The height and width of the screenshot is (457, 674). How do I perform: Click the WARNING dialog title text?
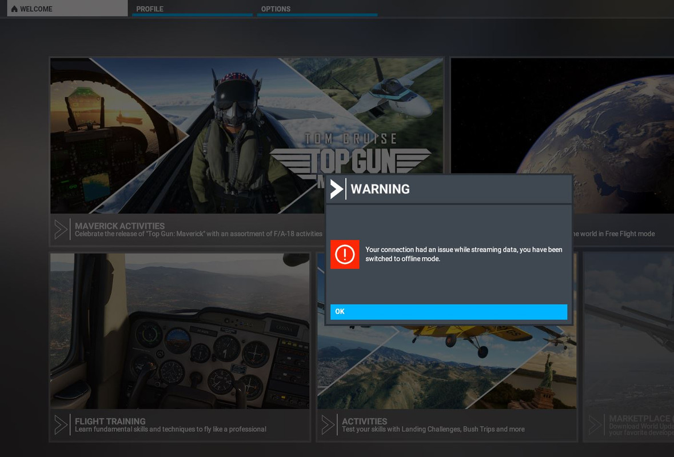pyautogui.click(x=380, y=189)
